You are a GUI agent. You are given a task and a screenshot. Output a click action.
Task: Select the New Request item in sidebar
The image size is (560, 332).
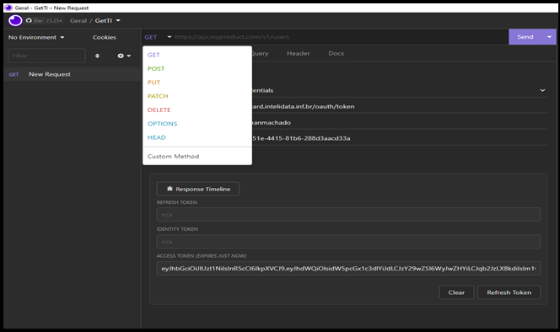(x=73, y=74)
